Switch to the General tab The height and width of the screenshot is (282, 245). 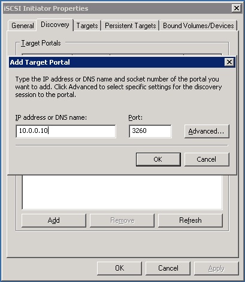(x=22, y=26)
